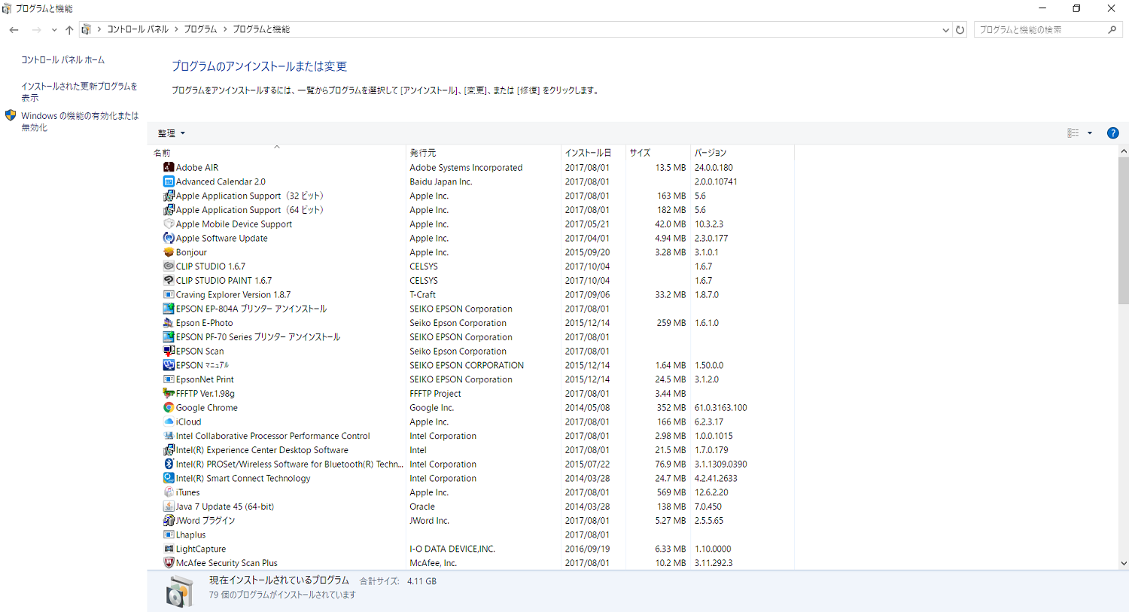Sort programs by the サイズ column header
The width and height of the screenshot is (1129, 612).
tap(640, 153)
